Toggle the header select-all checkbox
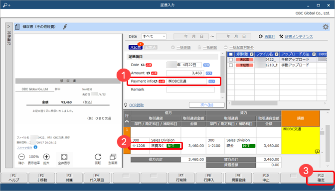This screenshot has height=191, width=335. point(231,54)
